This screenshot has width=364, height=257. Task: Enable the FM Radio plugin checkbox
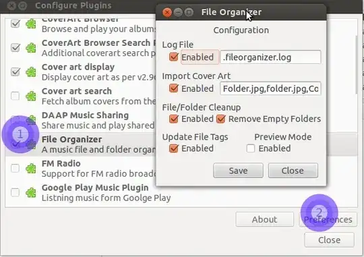[16, 168]
